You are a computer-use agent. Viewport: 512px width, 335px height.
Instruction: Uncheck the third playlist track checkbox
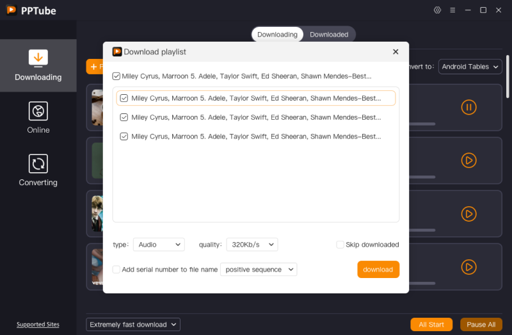coord(124,136)
